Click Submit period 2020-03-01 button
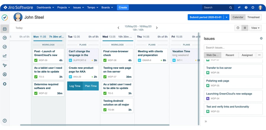 206,17
